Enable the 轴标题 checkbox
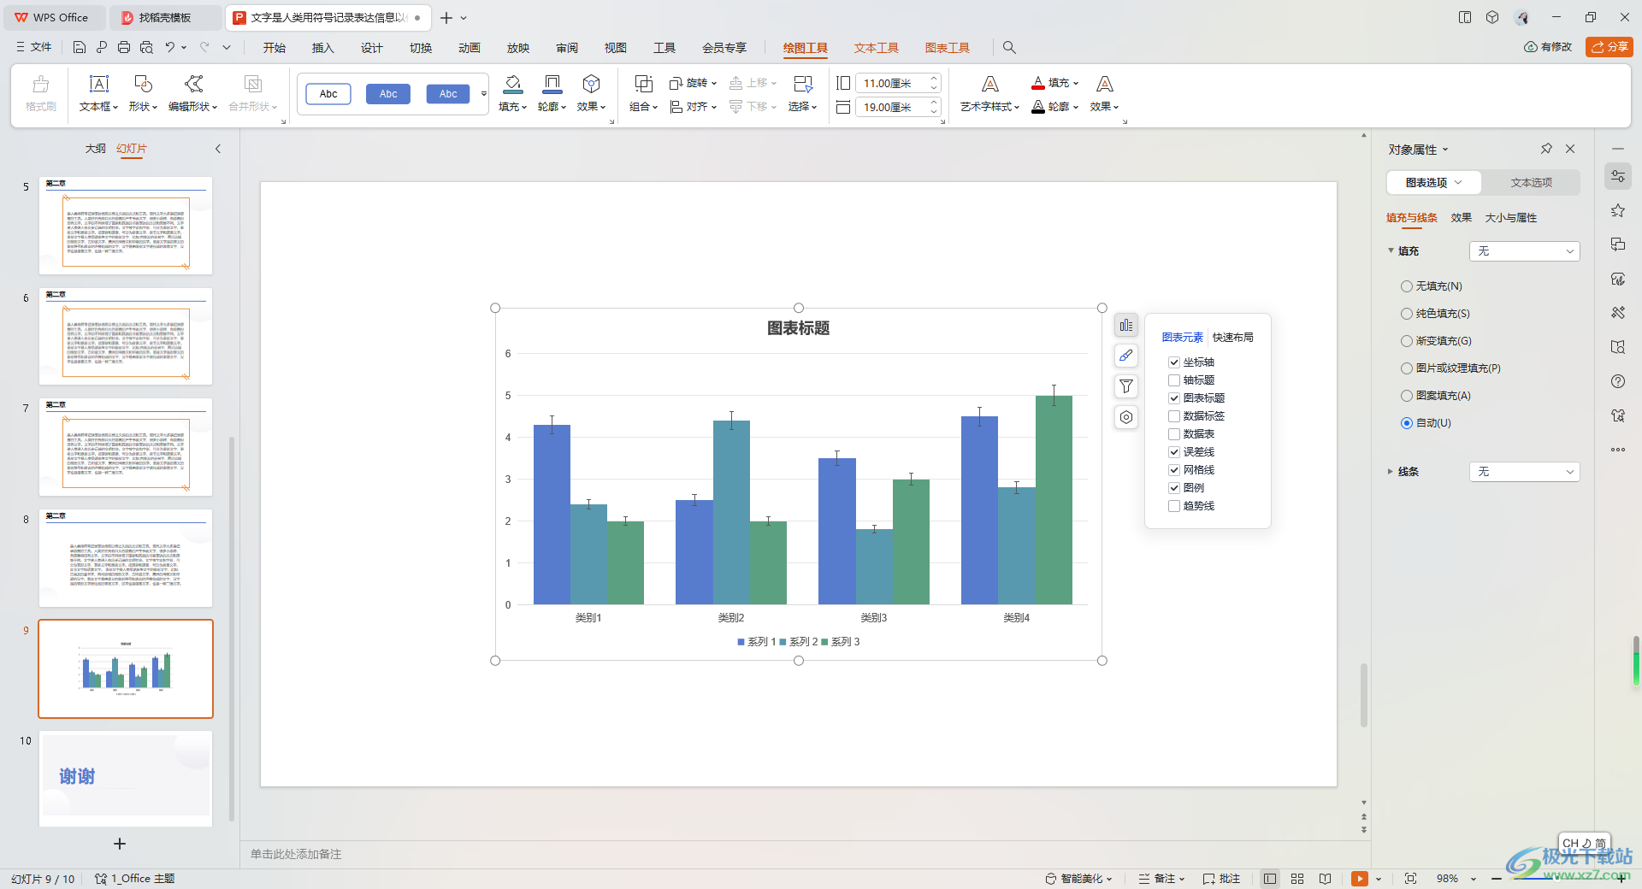Screen dimensions: 1642x889 [1174, 380]
